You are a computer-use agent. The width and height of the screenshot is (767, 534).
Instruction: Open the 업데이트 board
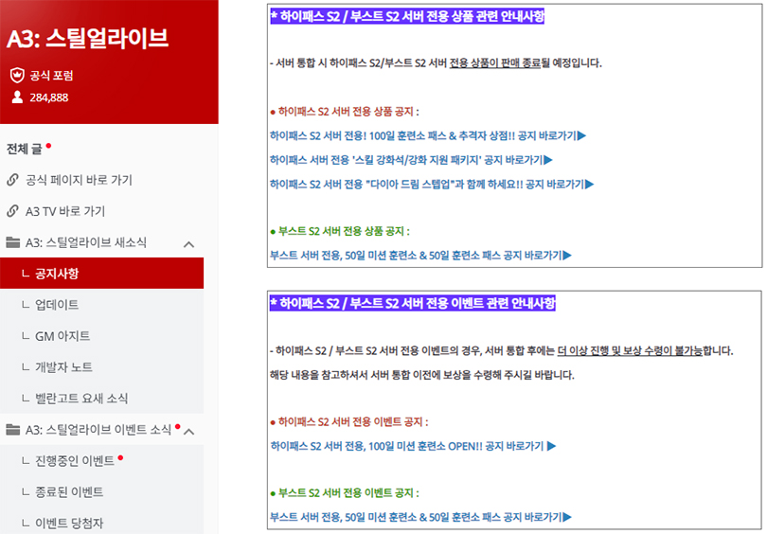coord(57,305)
